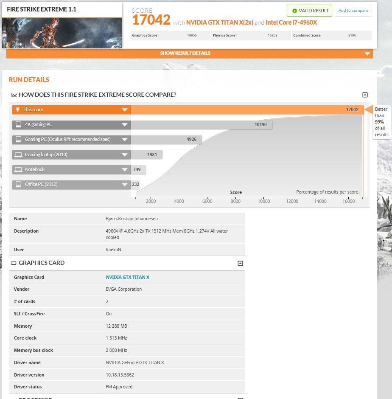Expand the Notebook dropdown arrow
Screen dimensions: 392x399
pyautogui.click(x=124, y=169)
